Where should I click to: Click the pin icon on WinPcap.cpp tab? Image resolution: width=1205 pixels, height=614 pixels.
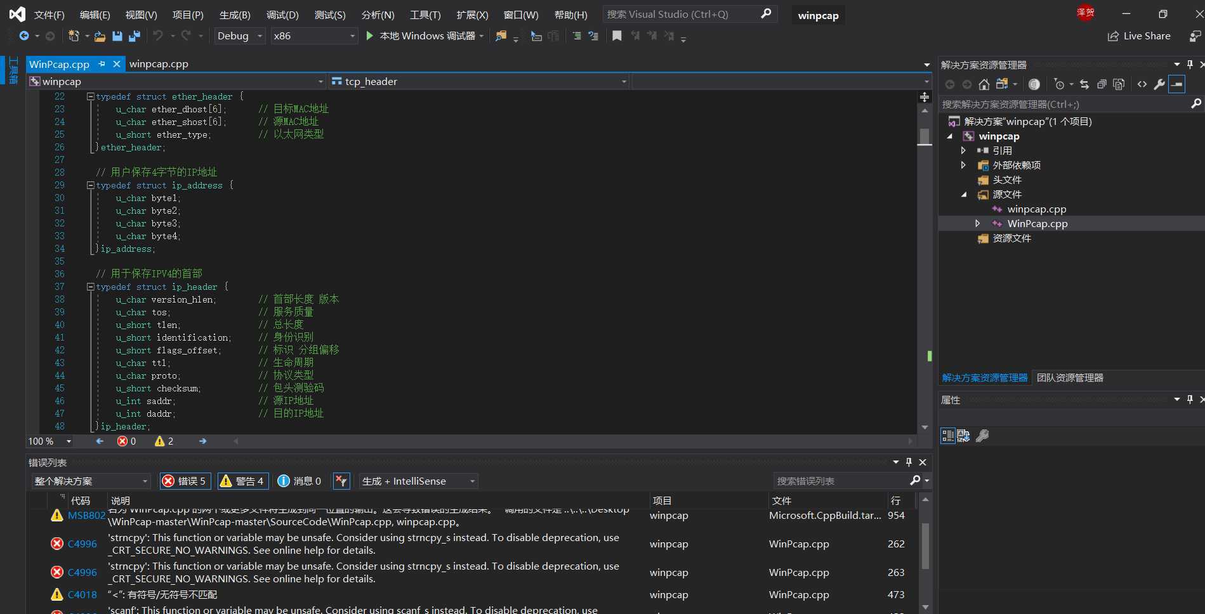click(102, 64)
